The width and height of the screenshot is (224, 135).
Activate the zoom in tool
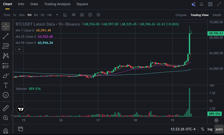click(x=5, y=118)
